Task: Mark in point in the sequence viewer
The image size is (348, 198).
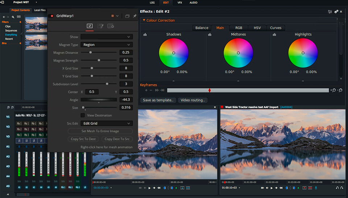Action: [x=286, y=188]
